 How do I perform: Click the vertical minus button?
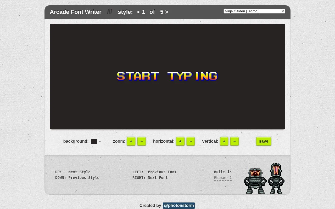pyautogui.click(x=234, y=141)
